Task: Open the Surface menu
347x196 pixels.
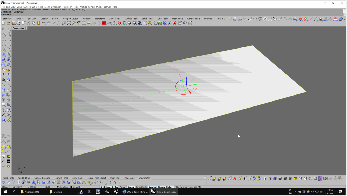Action: pos(27,7)
